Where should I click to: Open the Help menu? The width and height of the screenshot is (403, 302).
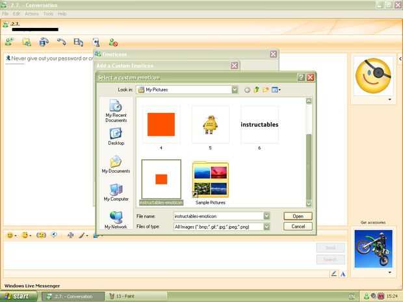click(62, 14)
